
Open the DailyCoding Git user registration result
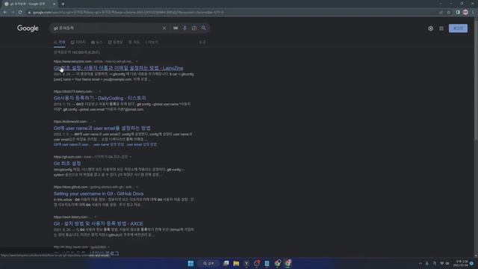coord(99,98)
